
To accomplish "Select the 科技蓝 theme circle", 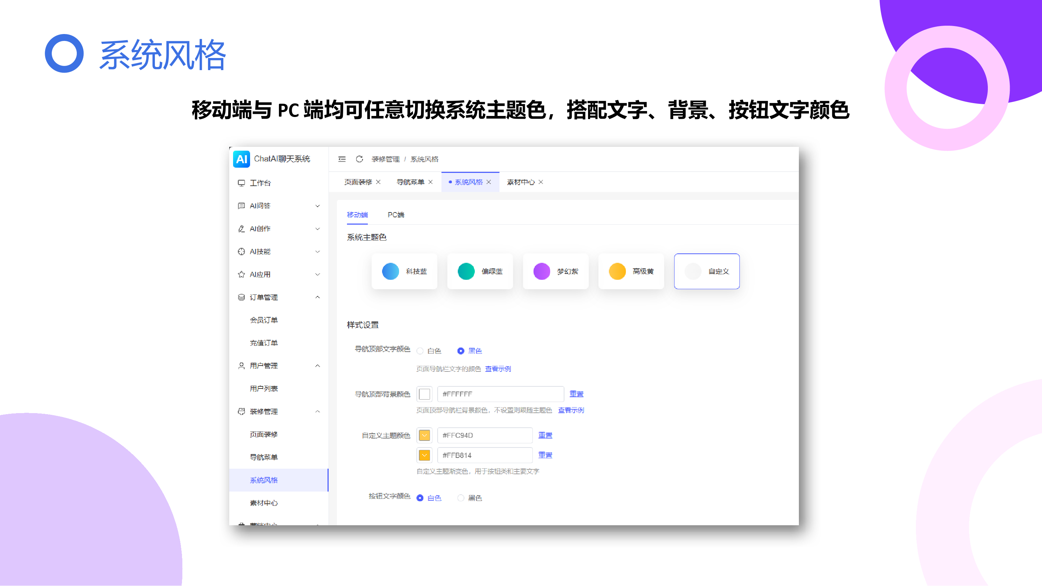I will pos(390,271).
